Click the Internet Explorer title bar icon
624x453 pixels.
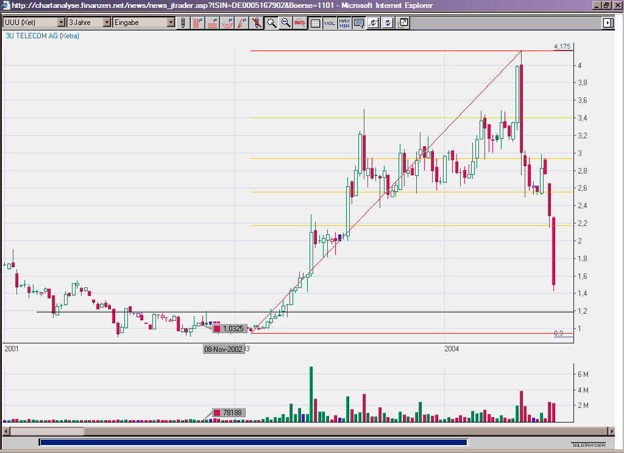(5, 5)
